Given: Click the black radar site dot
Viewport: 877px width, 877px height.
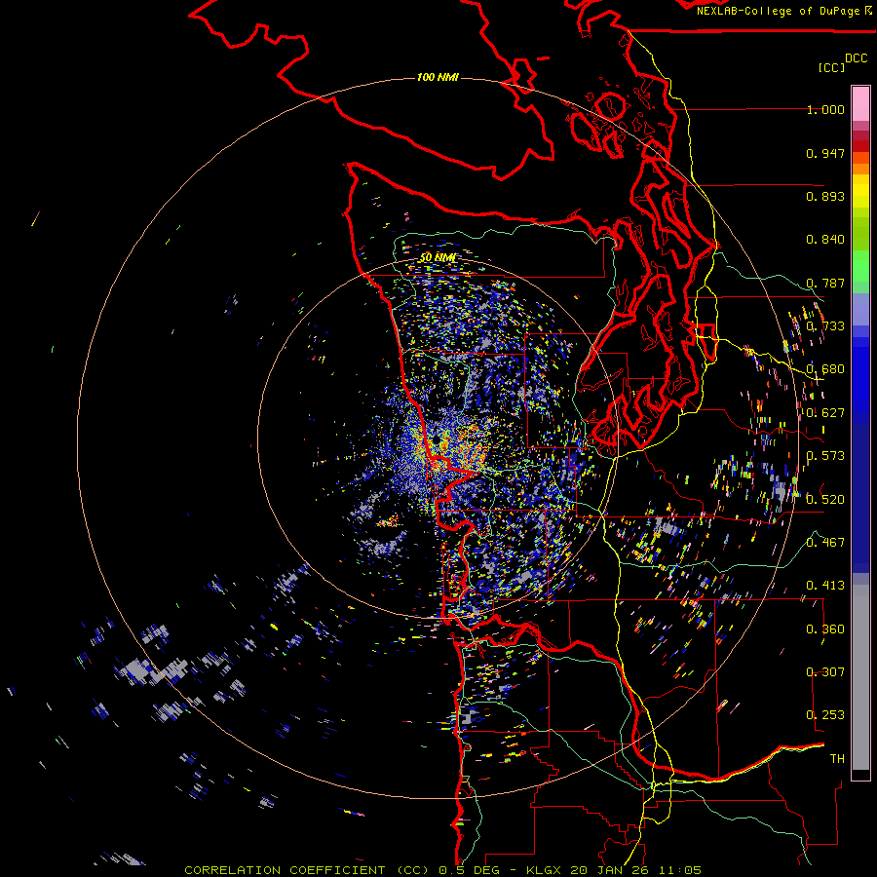Looking at the screenshot, I should tap(436, 440).
